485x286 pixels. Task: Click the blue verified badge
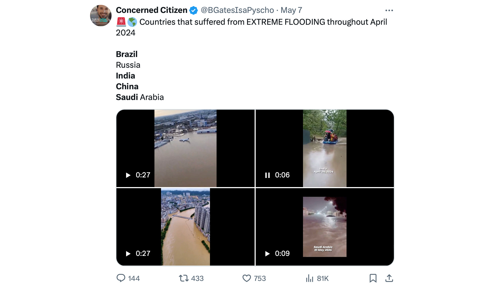pyautogui.click(x=194, y=10)
